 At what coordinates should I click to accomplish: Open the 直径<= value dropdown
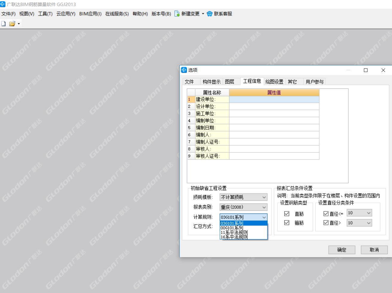click(359, 213)
